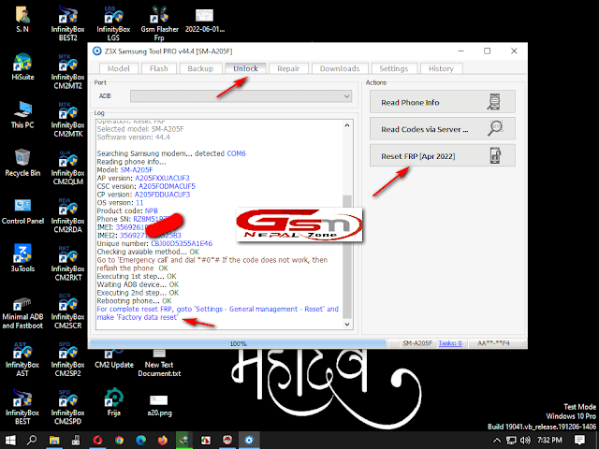Launch InfinityBox CM2RKT shortcut
Viewport: 599px width, 449px height.
[68, 263]
